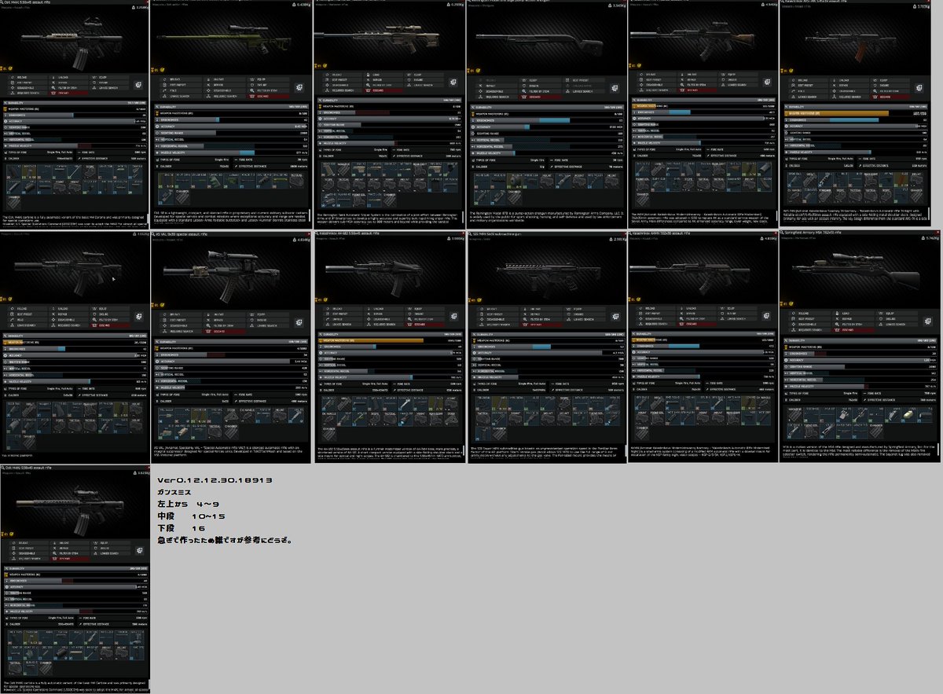The image size is (943, 694).
Task: Open Chamber slot in DVL-10 window
Action: 182,197
